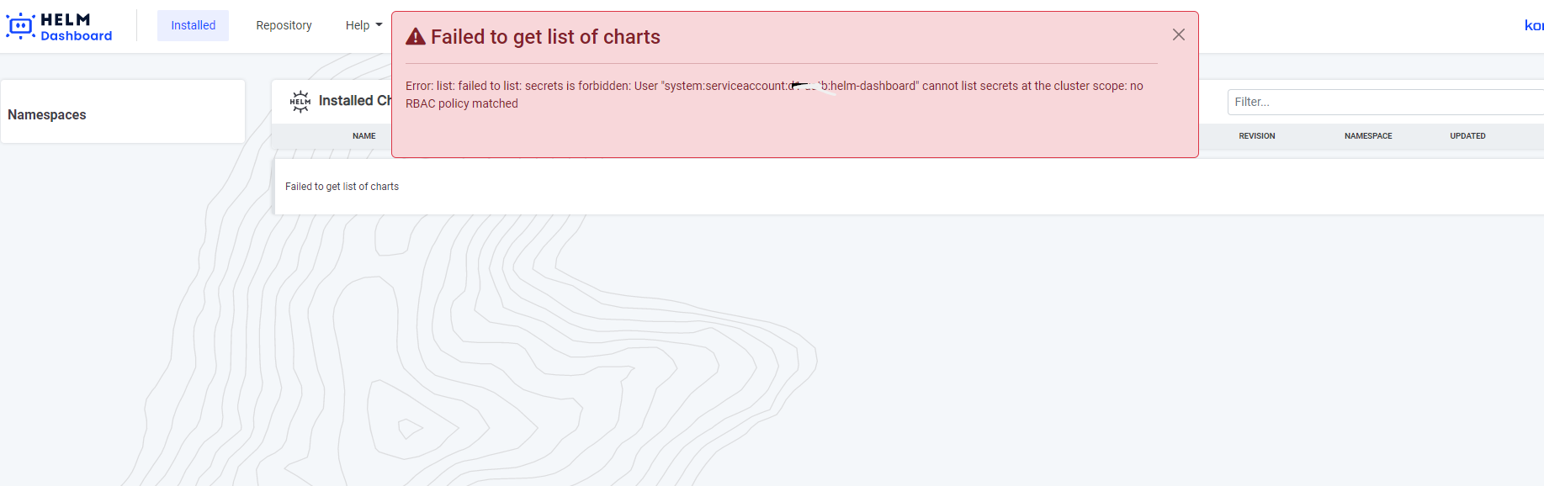The image size is (1544, 486).
Task: Click the Komodor link in the top-right corner
Action: click(x=1534, y=25)
